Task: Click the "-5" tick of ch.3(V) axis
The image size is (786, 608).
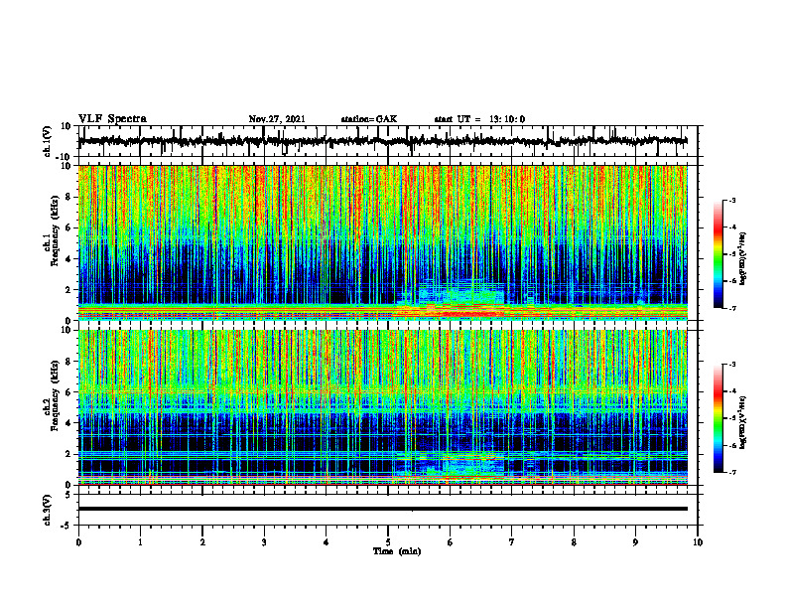Action: [x=67, y=526]
